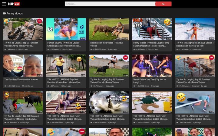Open Worst Fails of the Year title link
This screenshot has height=136, width=218.
150,81
